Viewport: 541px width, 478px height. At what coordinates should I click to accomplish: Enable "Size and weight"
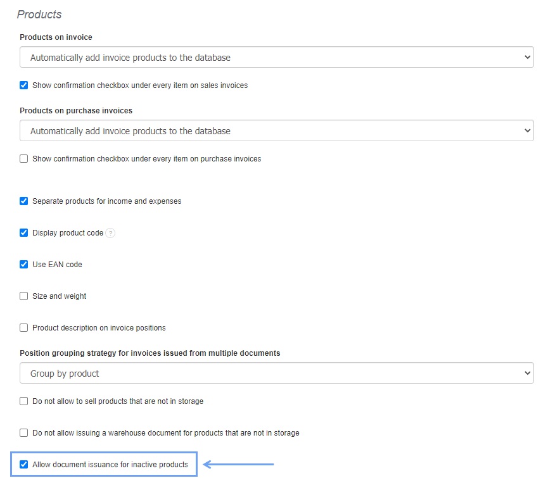pyautogui.click(x=23, y=296)
